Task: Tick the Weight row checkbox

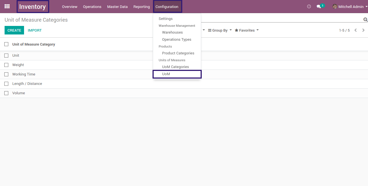Action: pos(6,65)
